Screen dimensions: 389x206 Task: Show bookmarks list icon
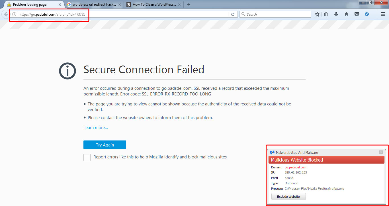[x=326, y=14]
